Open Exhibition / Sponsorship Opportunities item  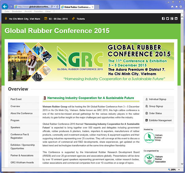pos(23,147)
